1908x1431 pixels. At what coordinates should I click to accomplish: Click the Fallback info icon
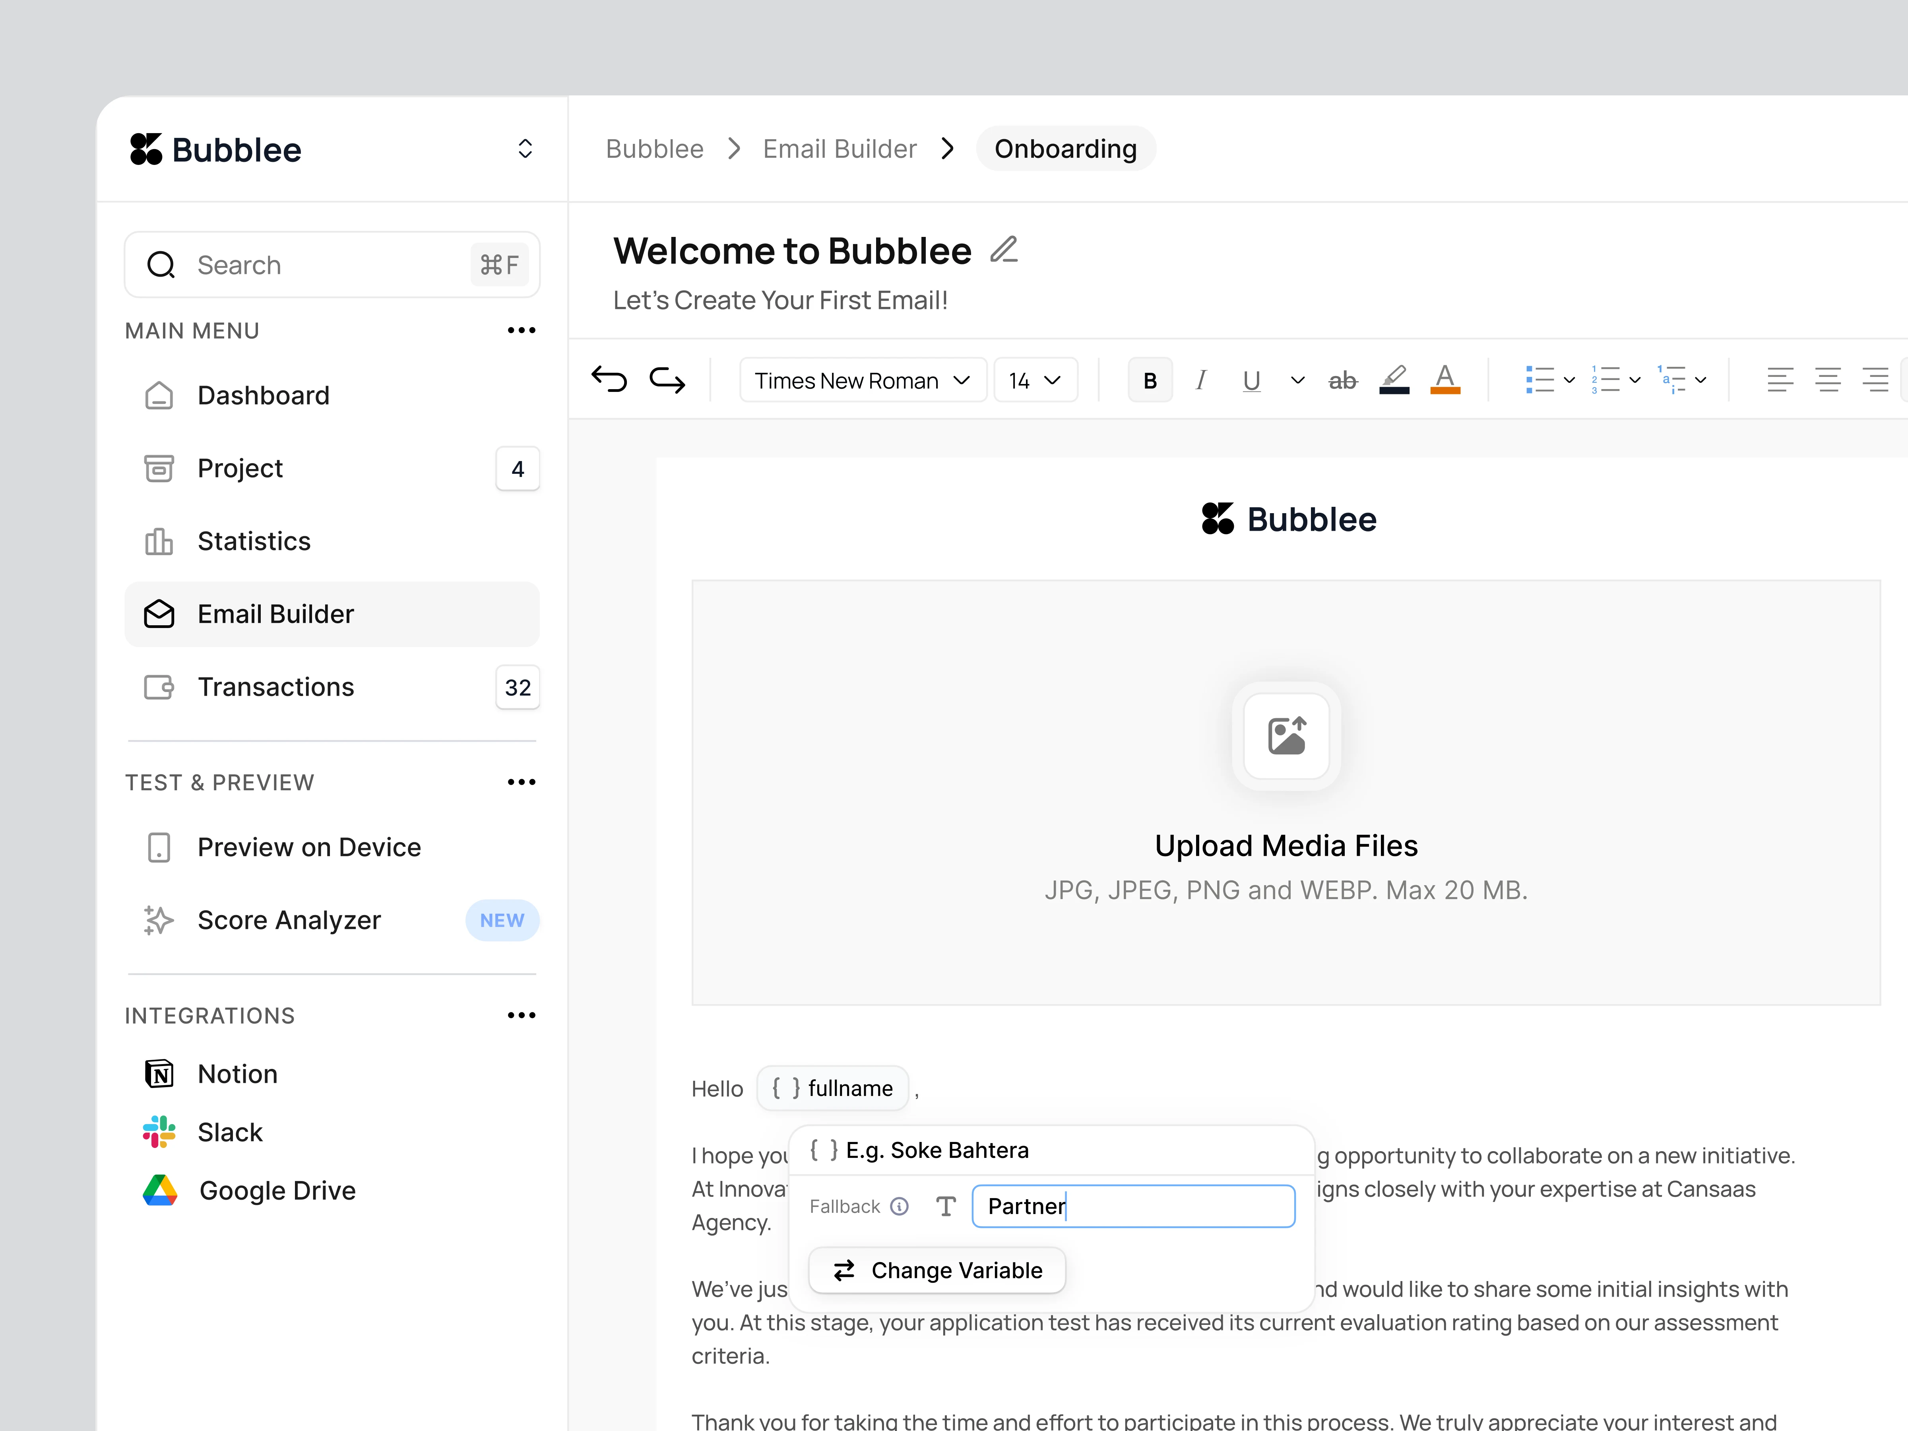tap(900, 1206)
